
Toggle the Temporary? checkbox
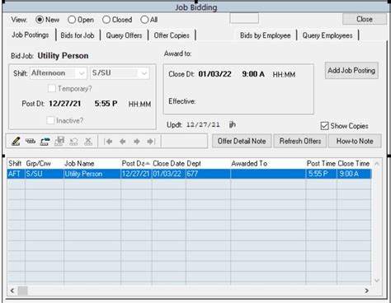point(51,88)
